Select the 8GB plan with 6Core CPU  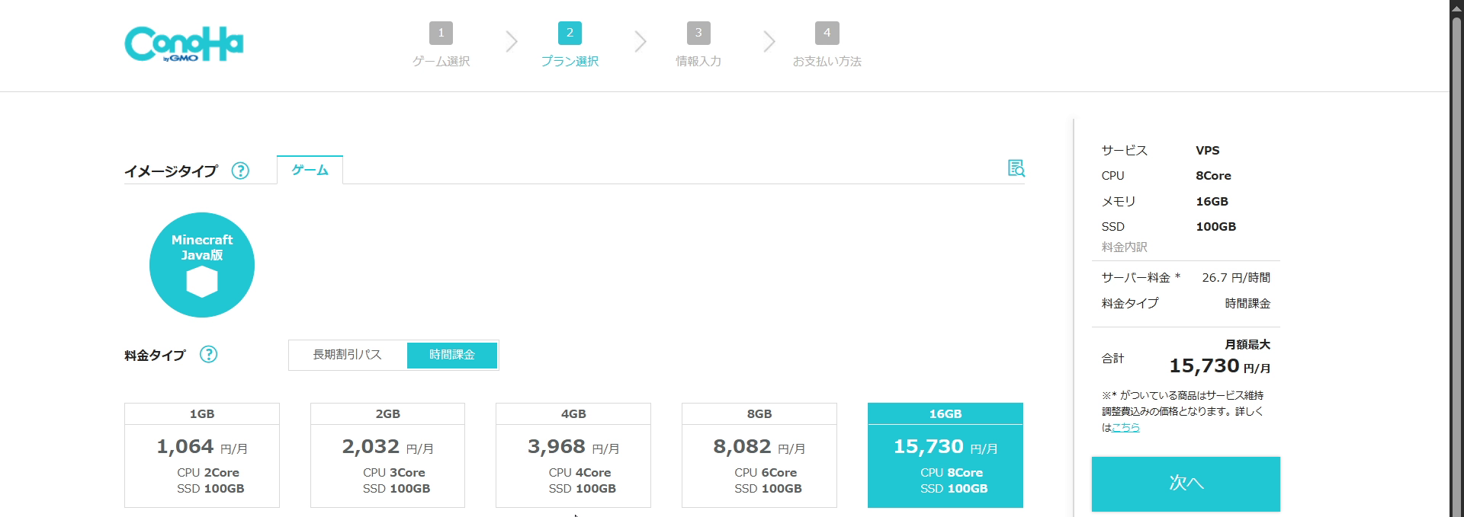coord(759,455)
